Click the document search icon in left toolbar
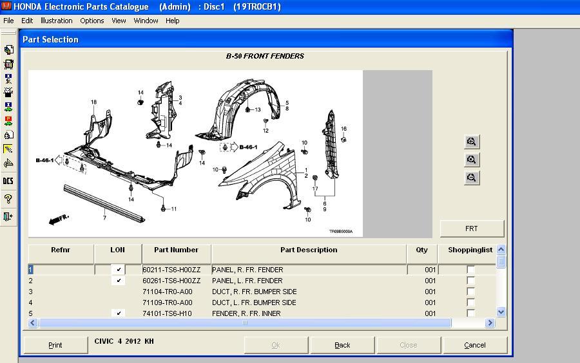Image resolution: width=580 pixels, height=363 pixels. pos(8,135)
